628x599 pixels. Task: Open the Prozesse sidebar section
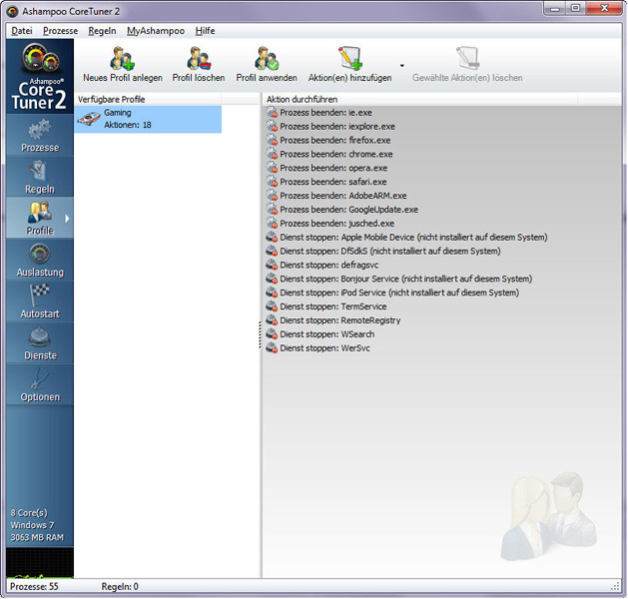[40, 136]
